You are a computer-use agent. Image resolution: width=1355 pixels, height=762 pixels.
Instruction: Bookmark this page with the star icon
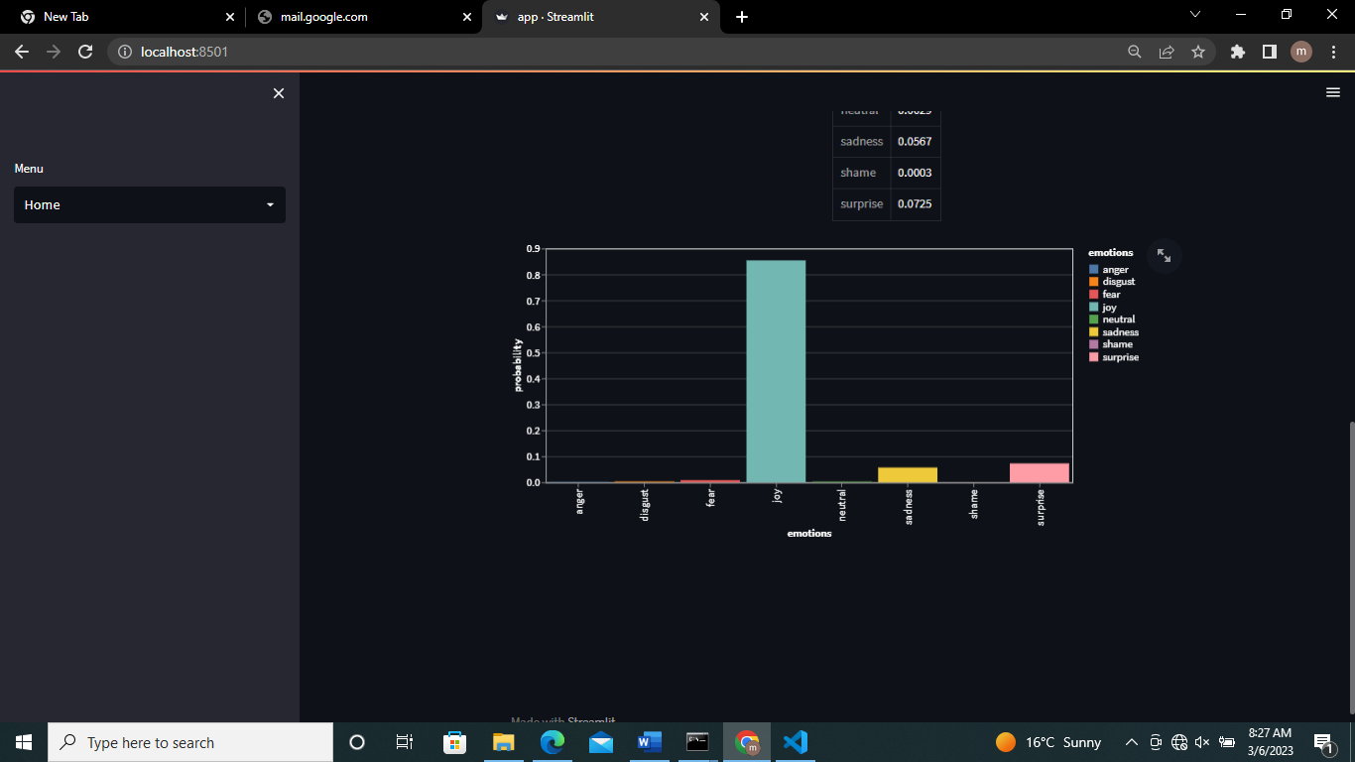click(1199, 52)
